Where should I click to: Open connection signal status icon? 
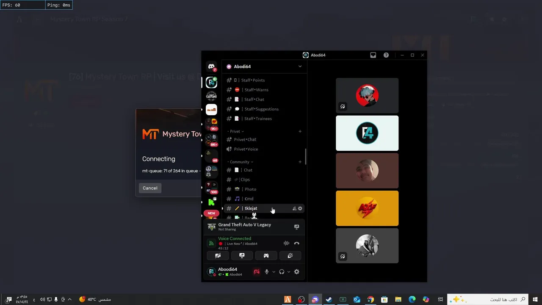click(x=211, y=243)
